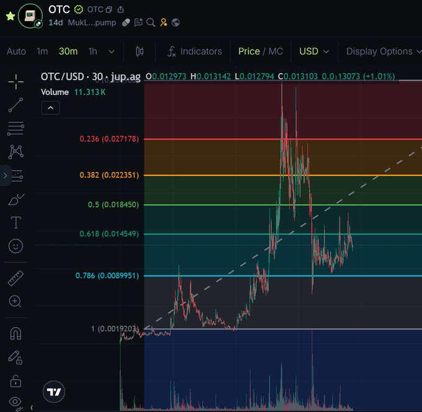Click the magnifier search icon in the header
Screen dimensions: 422x412
pos(151,22)
